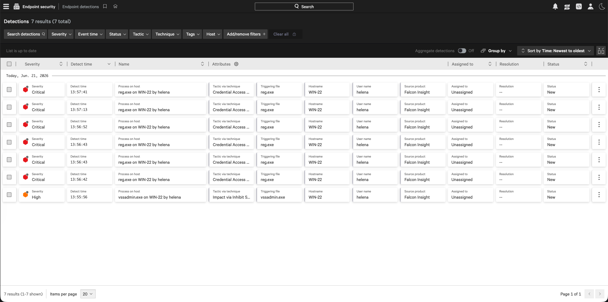
Task: Sort the Name column header arrows
Action: (202, 64)
